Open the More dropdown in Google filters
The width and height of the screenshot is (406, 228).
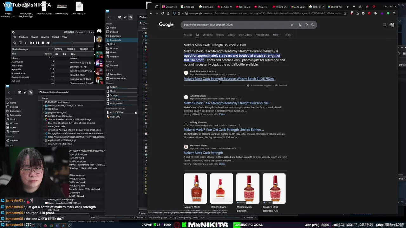(277, 35)
